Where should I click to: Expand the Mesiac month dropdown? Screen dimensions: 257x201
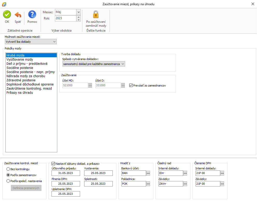(79, 12)
